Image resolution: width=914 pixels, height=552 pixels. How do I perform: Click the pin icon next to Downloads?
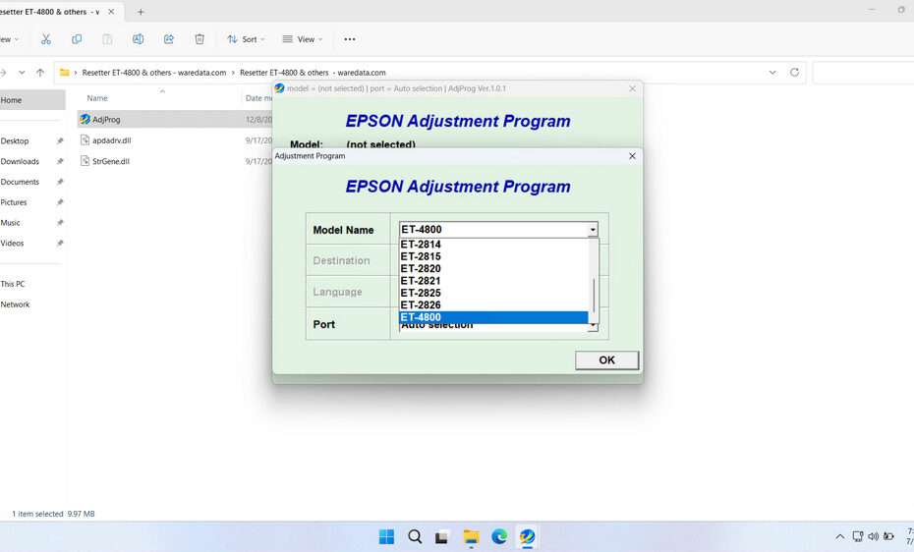[59, 161]
